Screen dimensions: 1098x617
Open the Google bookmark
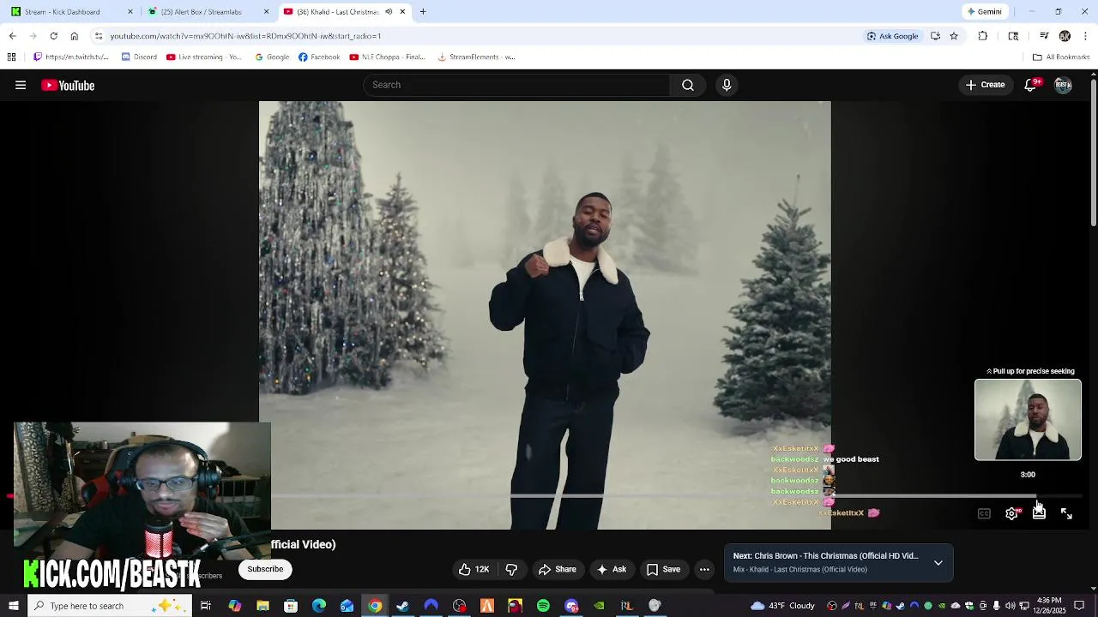[272, 57]
